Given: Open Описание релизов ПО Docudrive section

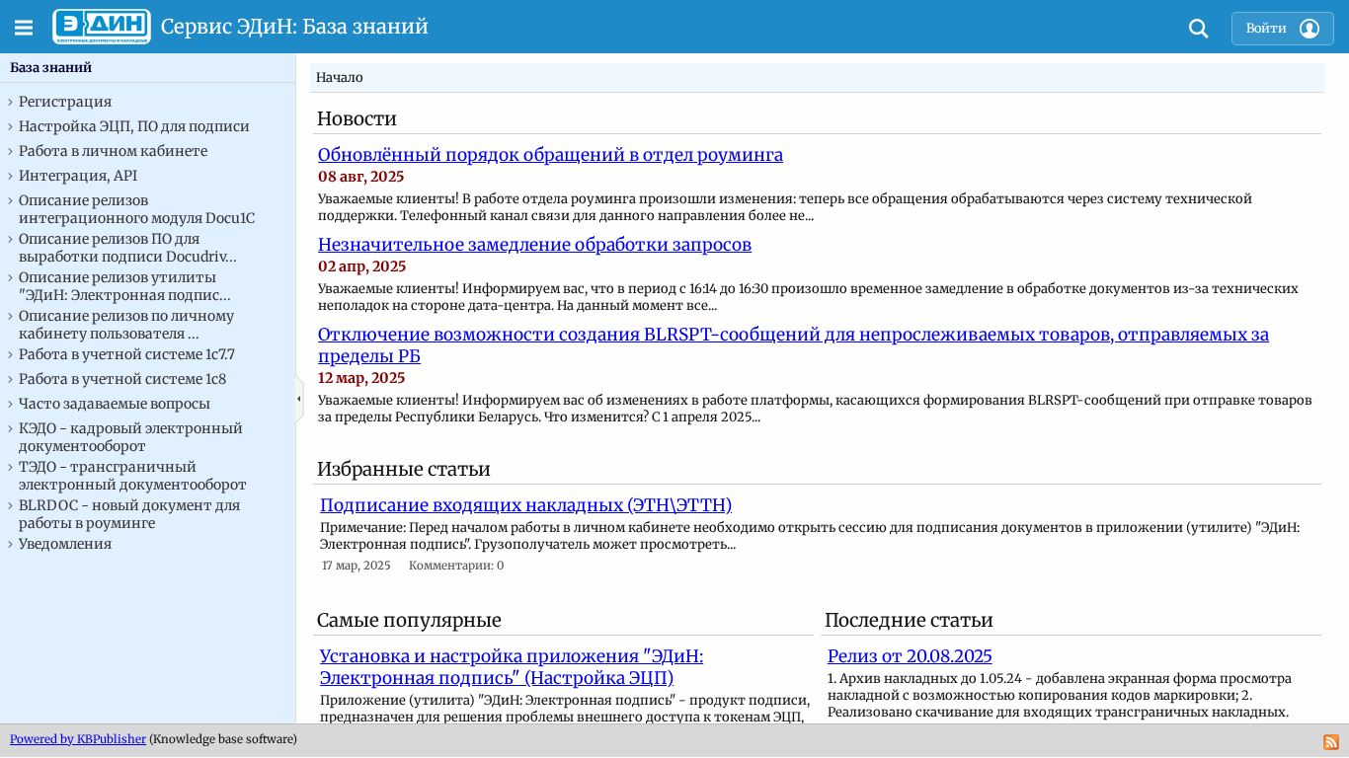Looking at the screenshot, I should [127, 248].
